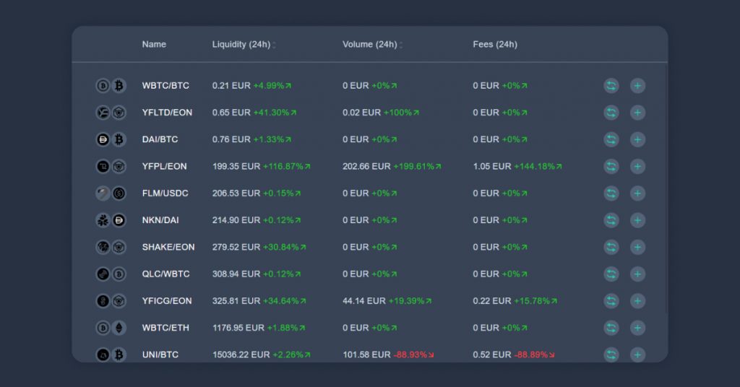Viewport: 740px width, 387px height.
Task: Add liquidity to WBTC/BTC with plus icon
Action: (637, 86)
